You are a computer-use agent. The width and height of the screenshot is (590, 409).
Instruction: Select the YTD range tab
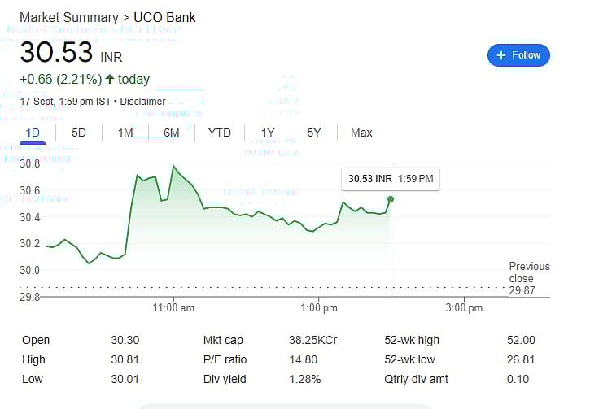pyautogui.click(x=220, y=133)
